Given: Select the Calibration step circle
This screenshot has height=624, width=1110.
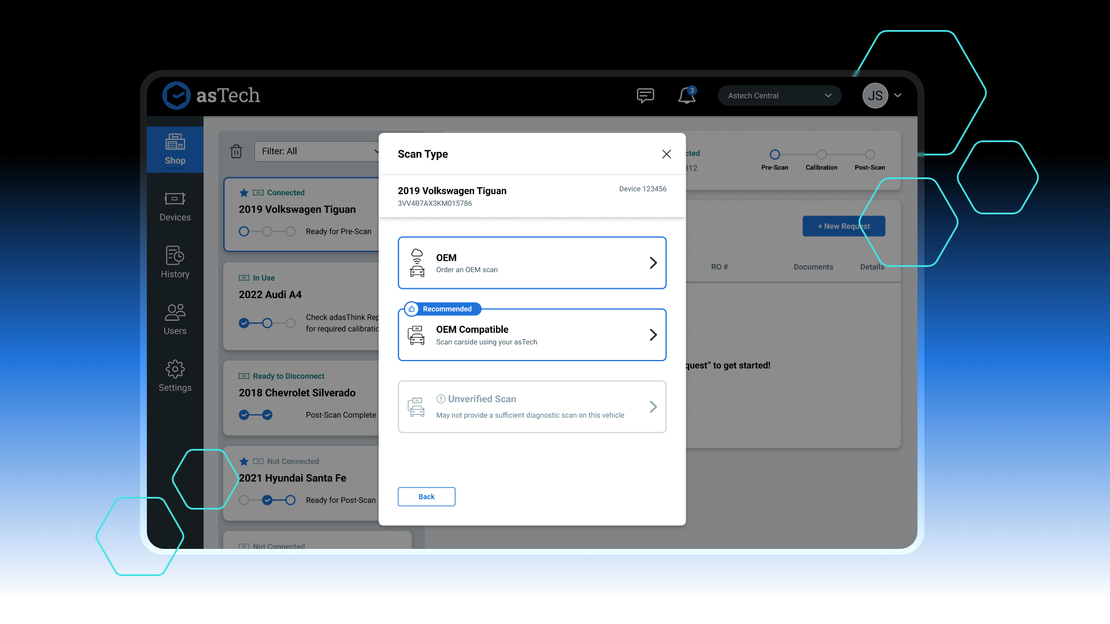Looking at the screenshot, I should [x=822, y=155].
